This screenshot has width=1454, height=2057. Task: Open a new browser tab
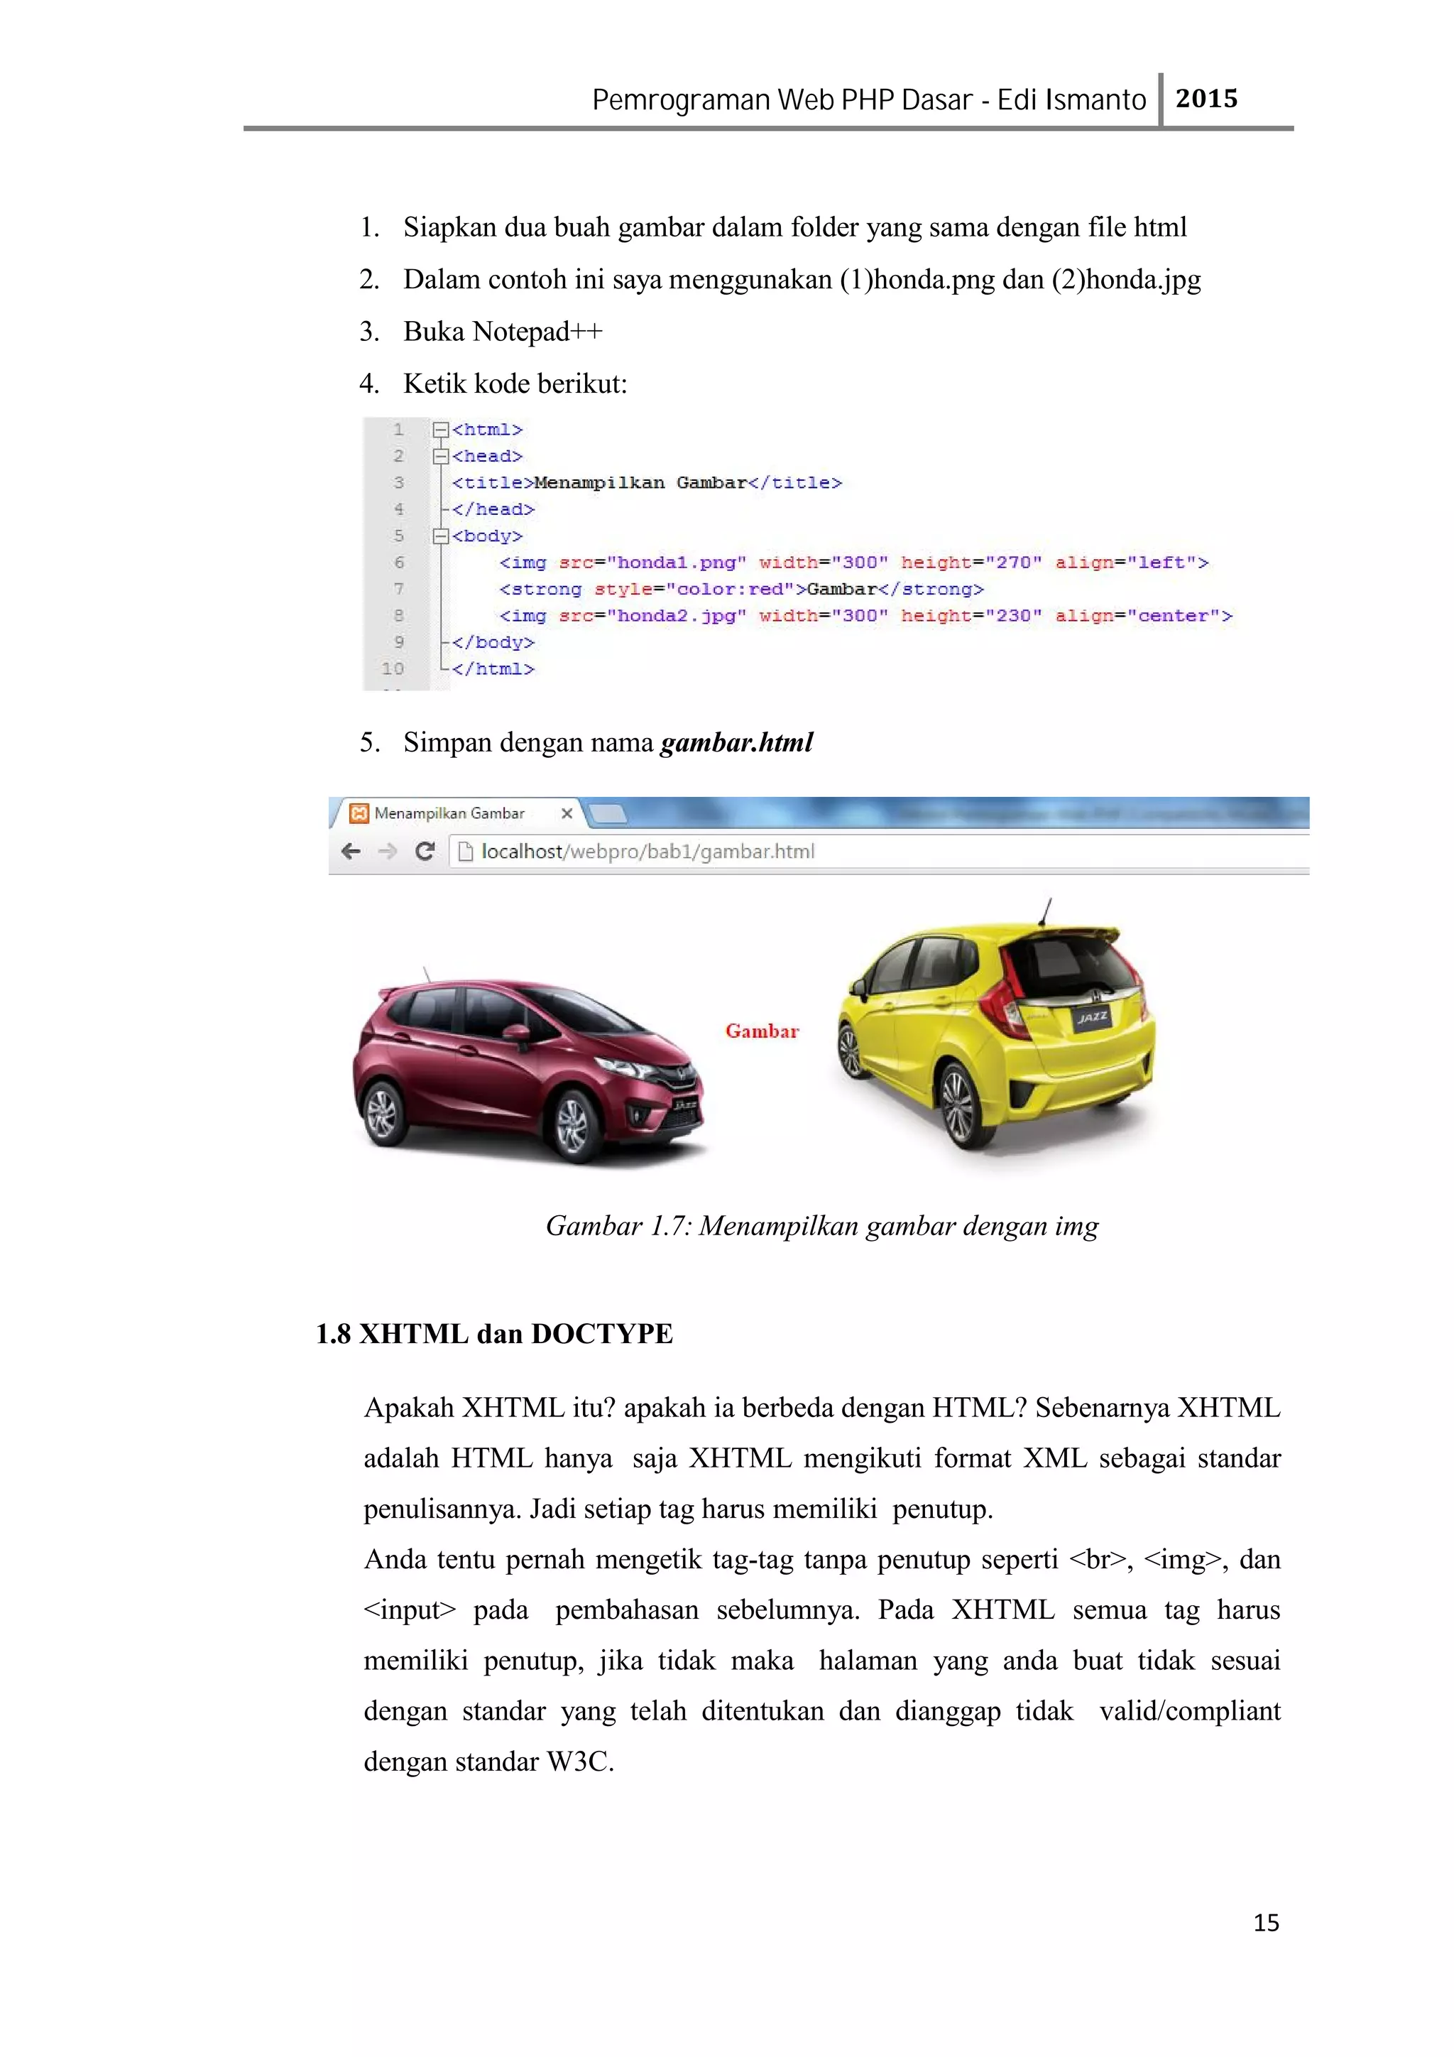pyautogui.click(x=607, y=813)
